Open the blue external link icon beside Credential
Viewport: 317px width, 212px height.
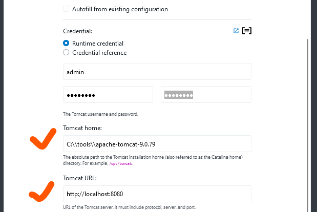coord(236,31)
